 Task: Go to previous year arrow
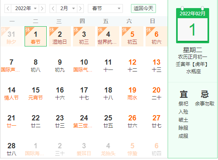pos(8,8)
